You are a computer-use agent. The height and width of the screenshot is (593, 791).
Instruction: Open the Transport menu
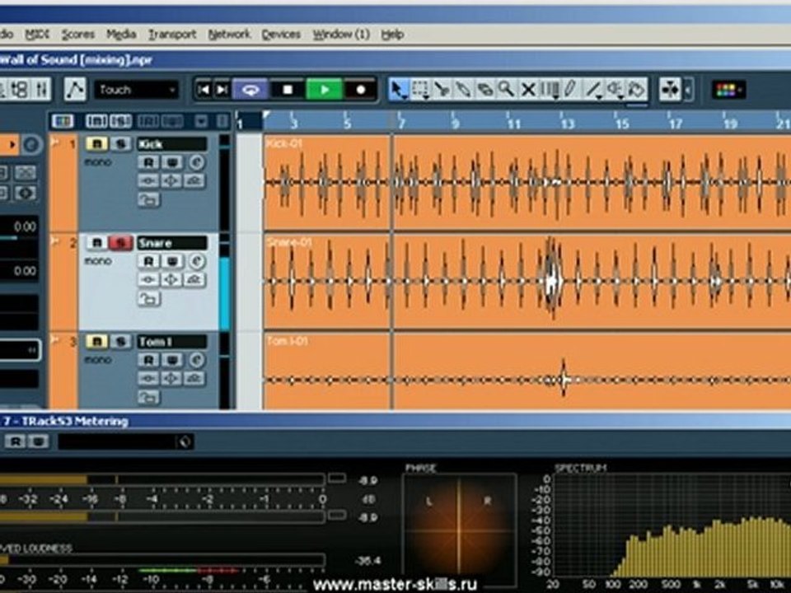[x=172, y=35]
